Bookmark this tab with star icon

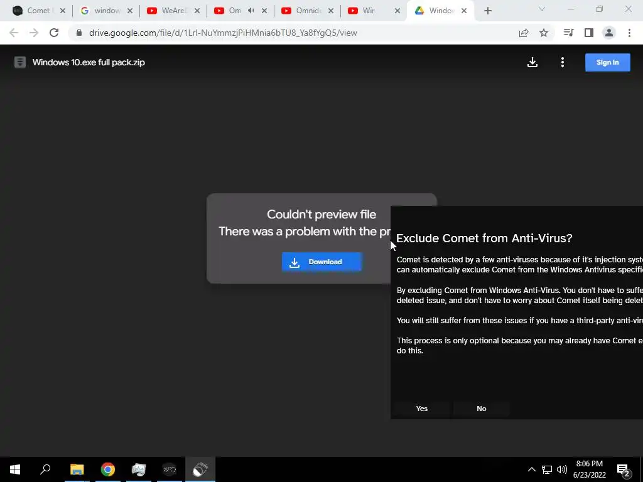coord(544,33)
